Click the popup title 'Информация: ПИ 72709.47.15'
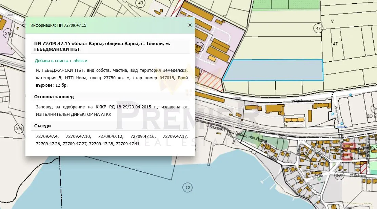The image size is (377, 209). 58,25
